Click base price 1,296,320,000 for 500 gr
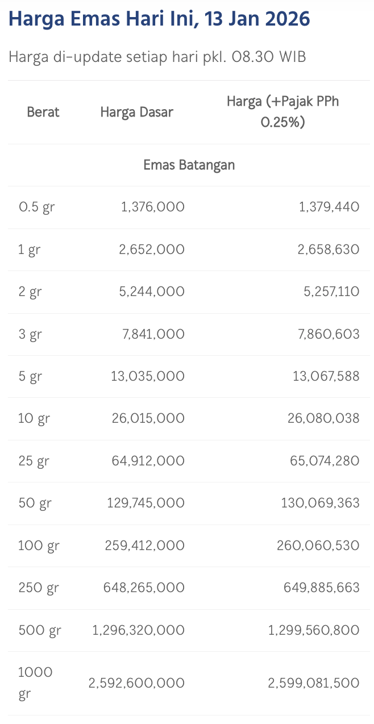 (x=138, y=630)
